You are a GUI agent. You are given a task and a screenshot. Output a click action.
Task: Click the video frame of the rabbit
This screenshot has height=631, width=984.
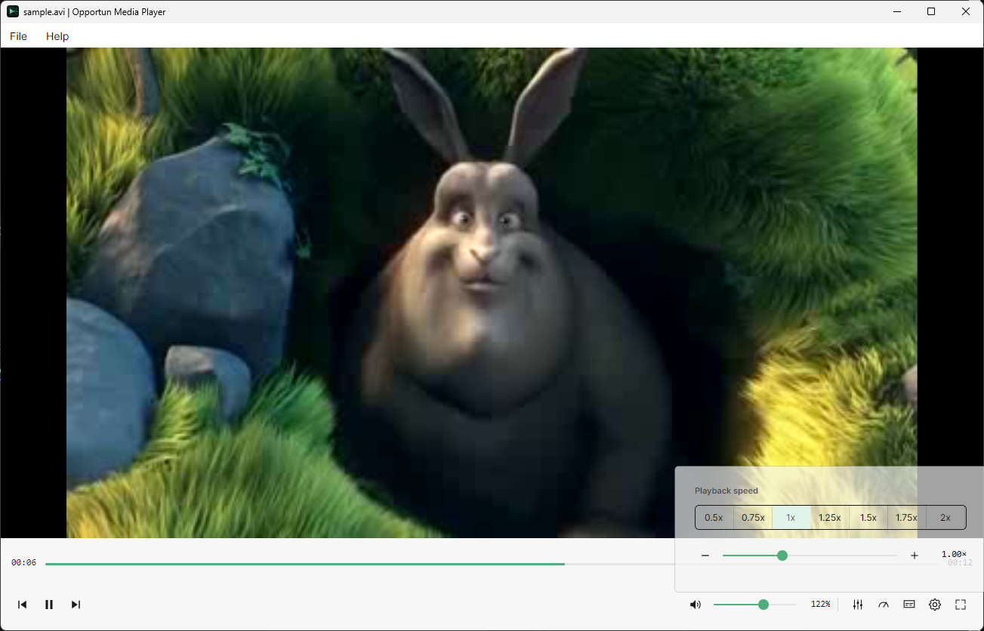[492, 293]
